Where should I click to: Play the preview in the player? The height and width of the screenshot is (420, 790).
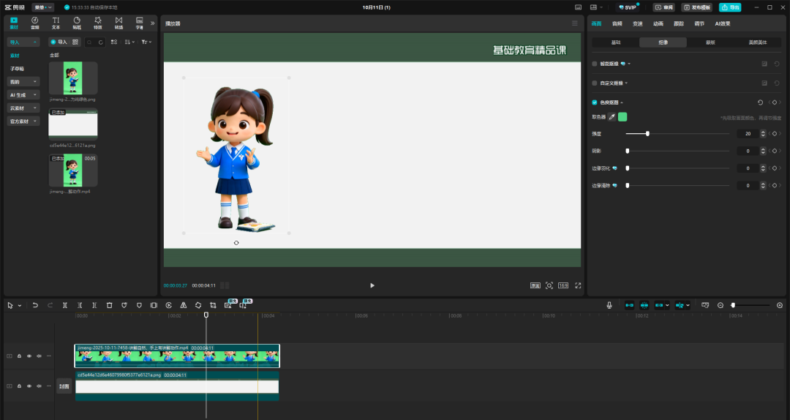pyautogui.click(x=372, y=285)
